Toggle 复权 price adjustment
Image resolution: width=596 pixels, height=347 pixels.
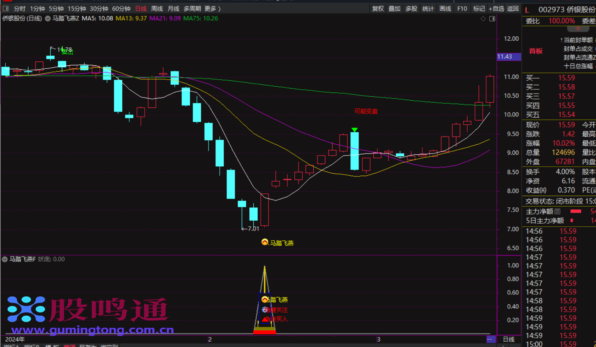coord(378,9)
